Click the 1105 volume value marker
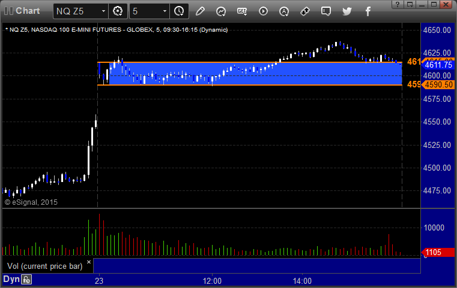Image resolution: width=457 pixels, height=288 pixels. coord(438,252)
